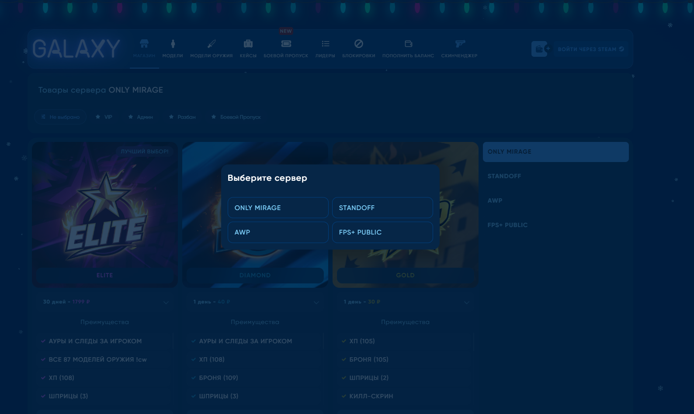The image size is (694, 414).
Task: Pick STANDOFF in the server selection dialog
Action: pos(382,208)
